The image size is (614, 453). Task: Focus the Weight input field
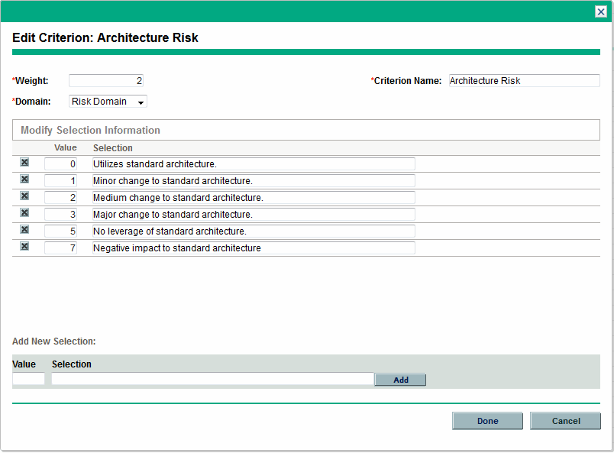[x=106, y=81]
